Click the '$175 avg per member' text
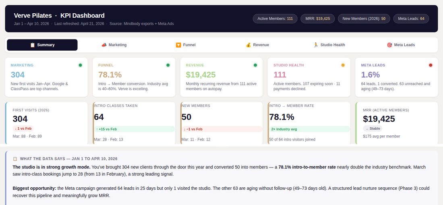Image resolution: width=443 pixels, height=205 pixels. point(381,137)
